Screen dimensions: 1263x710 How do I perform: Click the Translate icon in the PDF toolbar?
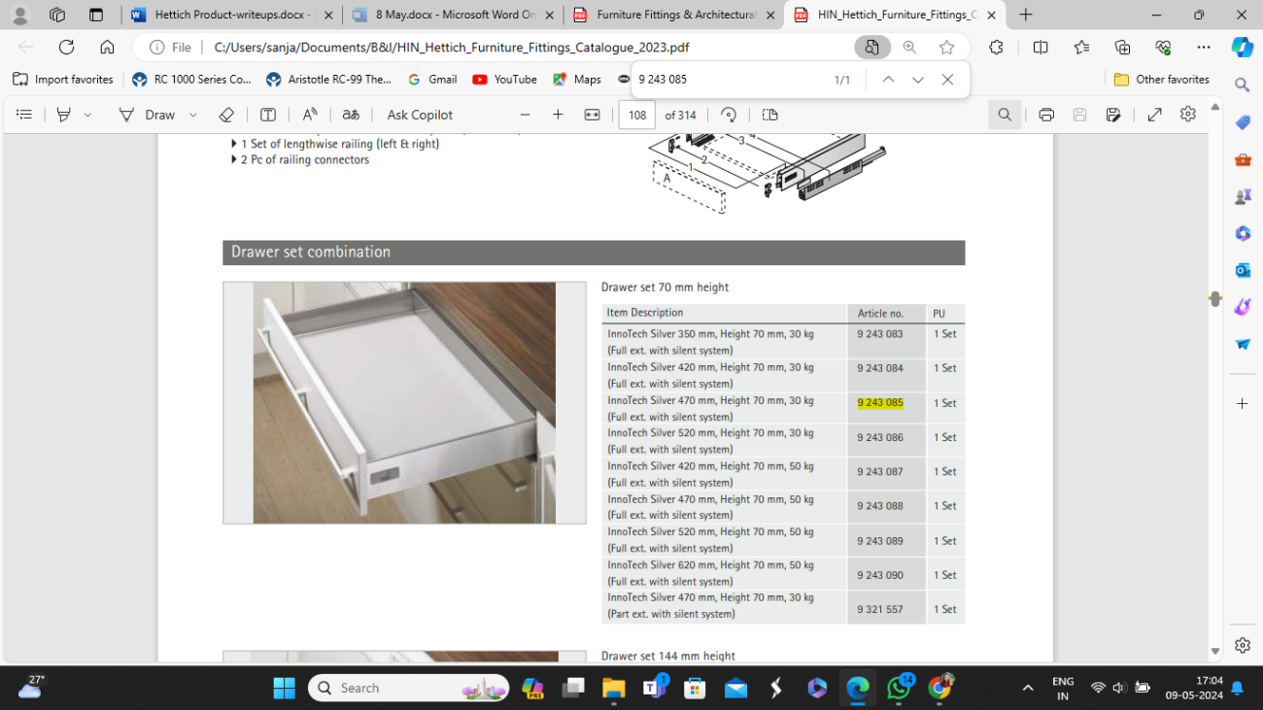pyautogui.click(x=351, y=115)
